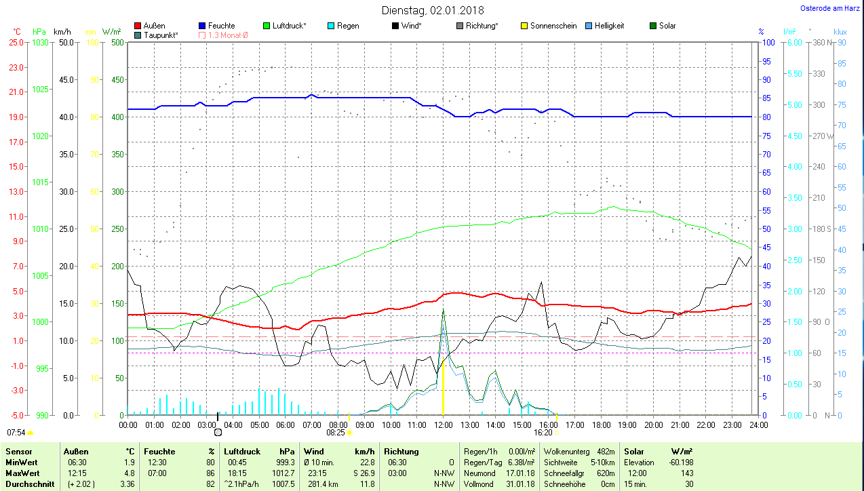Click the 12:00 label on time axis

pyautogui.click(x=443, y=425)
